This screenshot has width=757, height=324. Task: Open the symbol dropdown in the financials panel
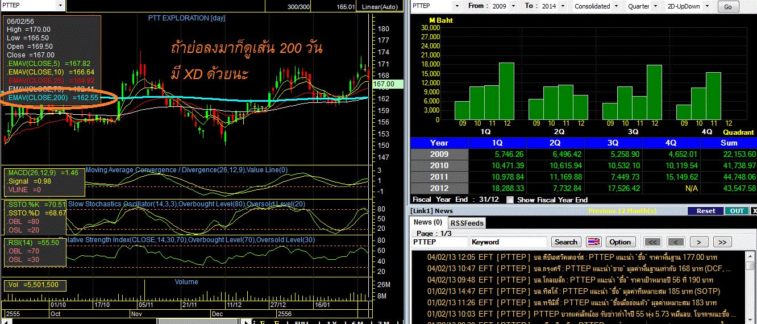[458, 6]
